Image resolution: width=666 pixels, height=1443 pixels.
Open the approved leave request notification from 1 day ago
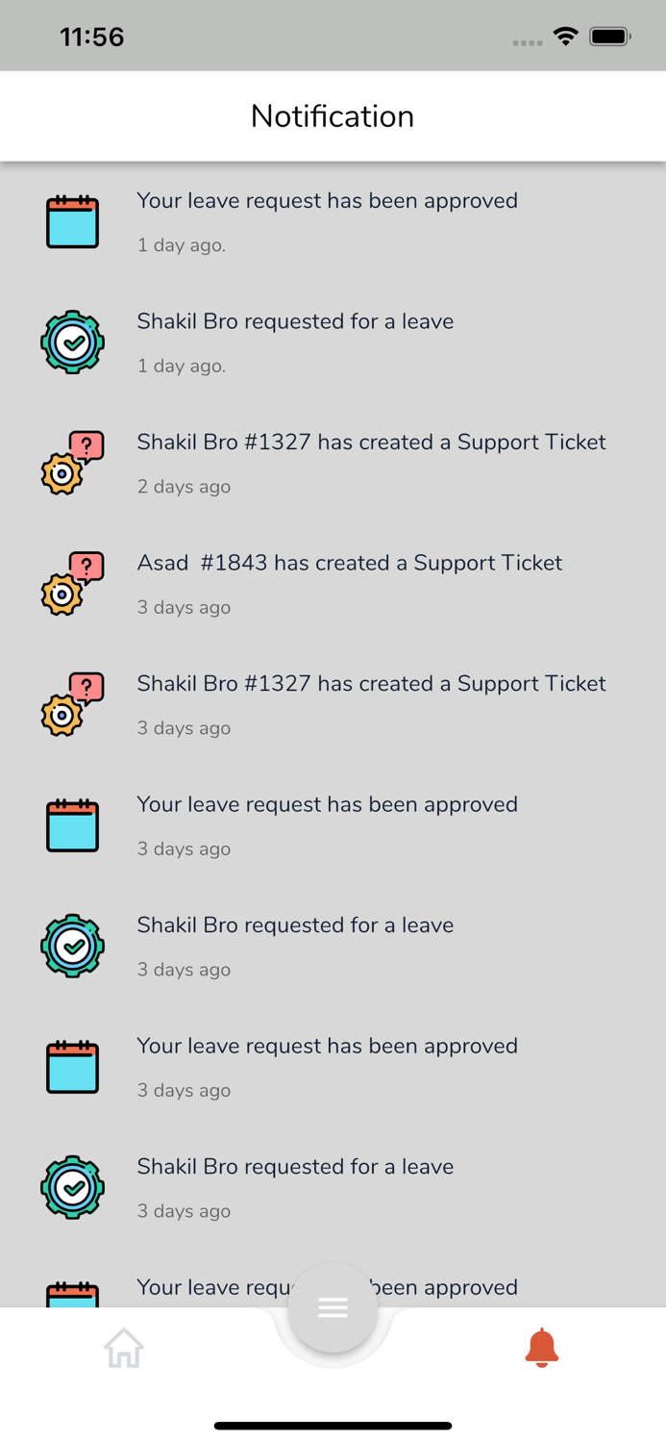pos(327,201)
